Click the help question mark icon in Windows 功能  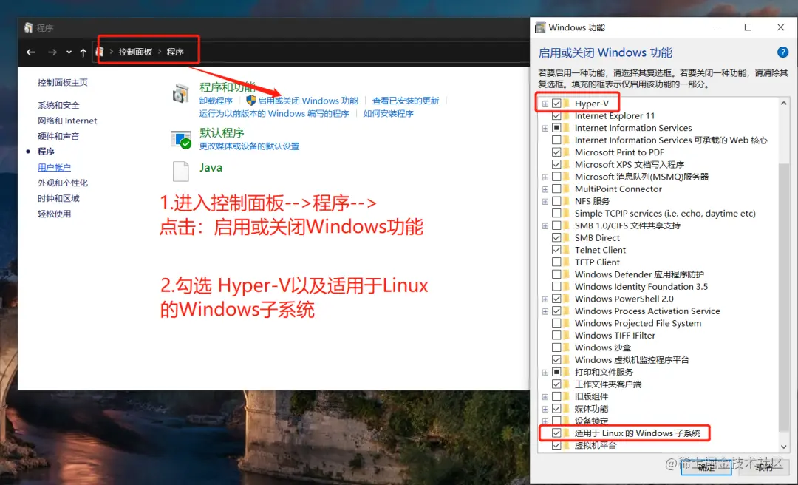coord(782,52)
